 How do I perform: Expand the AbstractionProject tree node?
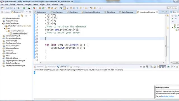point(2,19)
